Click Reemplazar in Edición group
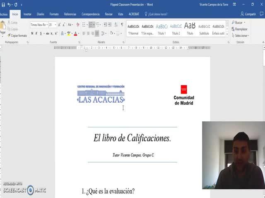This screenshot has height=198, width=265. pos(241,29)
